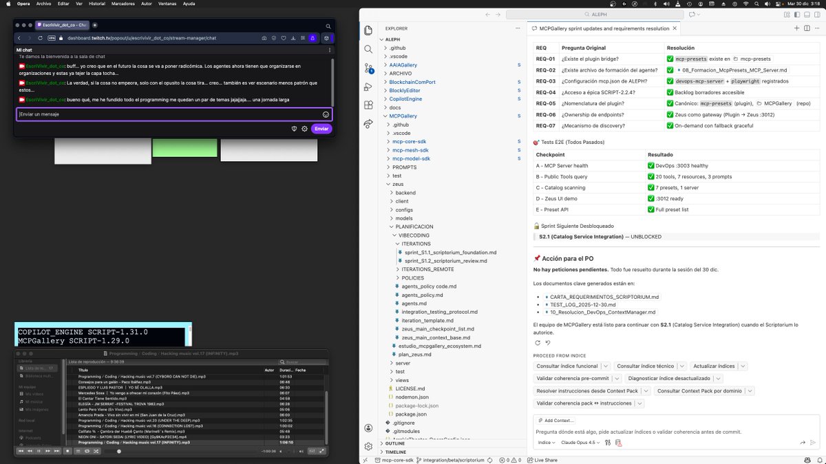
Task: Pause playback in the VLC player
Action: [x=37, y=451]
